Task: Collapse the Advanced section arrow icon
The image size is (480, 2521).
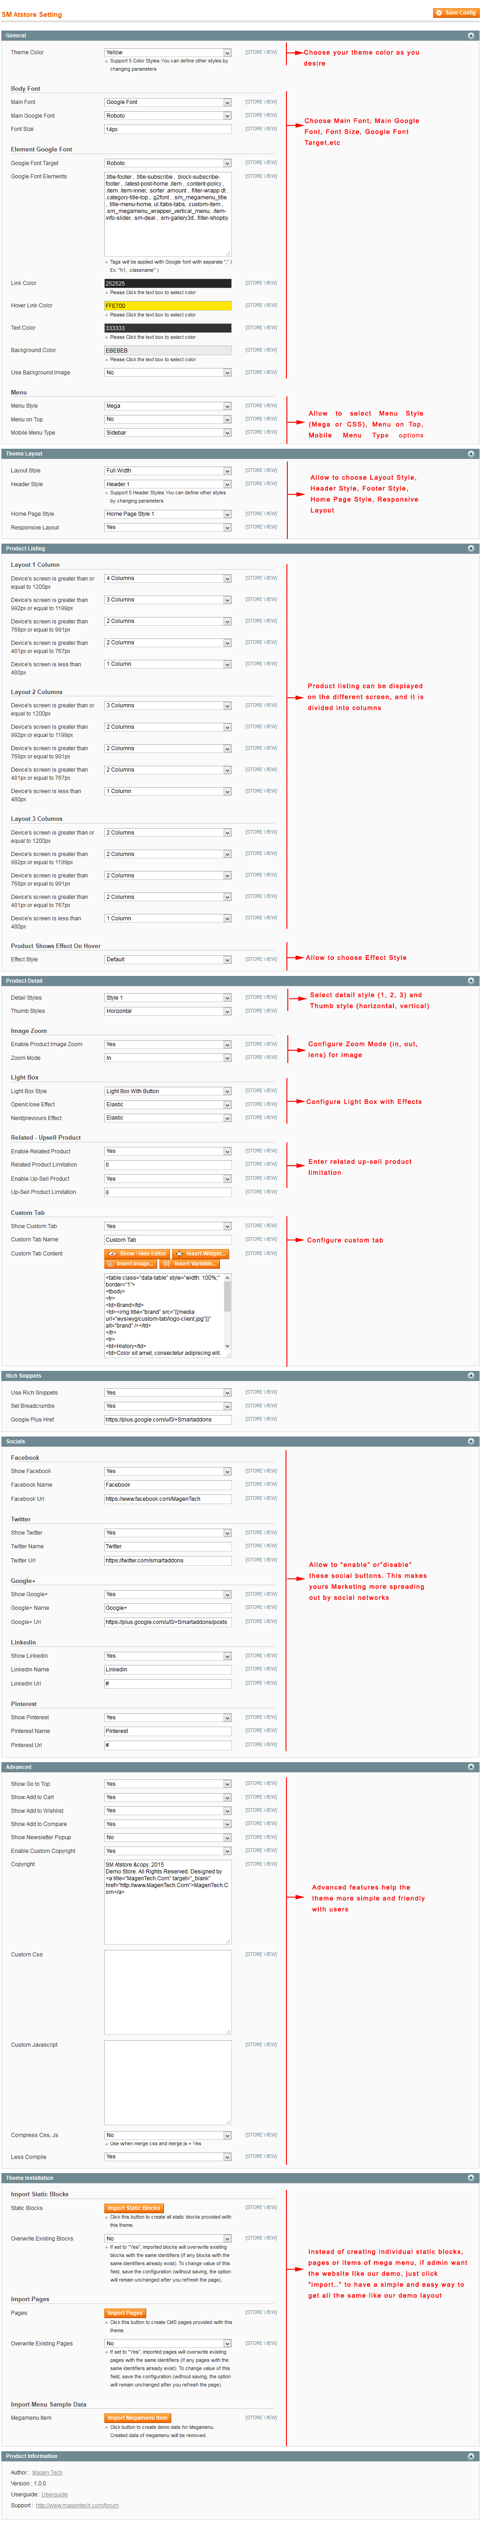Action: tap(471, 1768)
